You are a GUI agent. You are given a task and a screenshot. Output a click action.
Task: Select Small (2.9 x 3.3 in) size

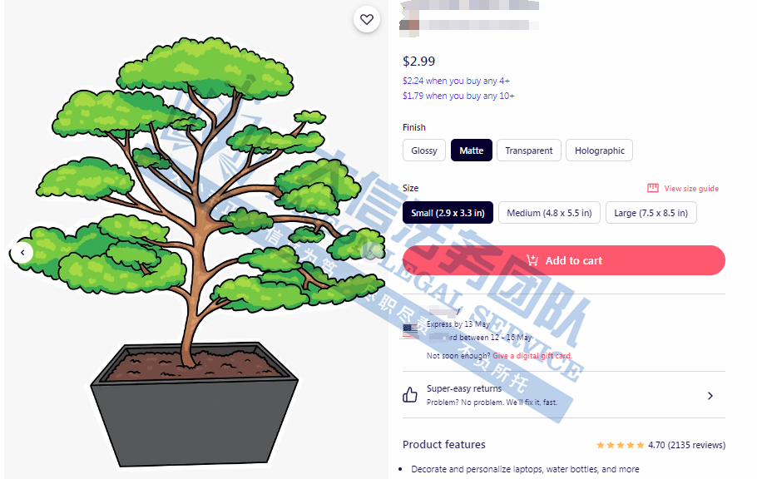pyautogui.click(x=448, y=212)
